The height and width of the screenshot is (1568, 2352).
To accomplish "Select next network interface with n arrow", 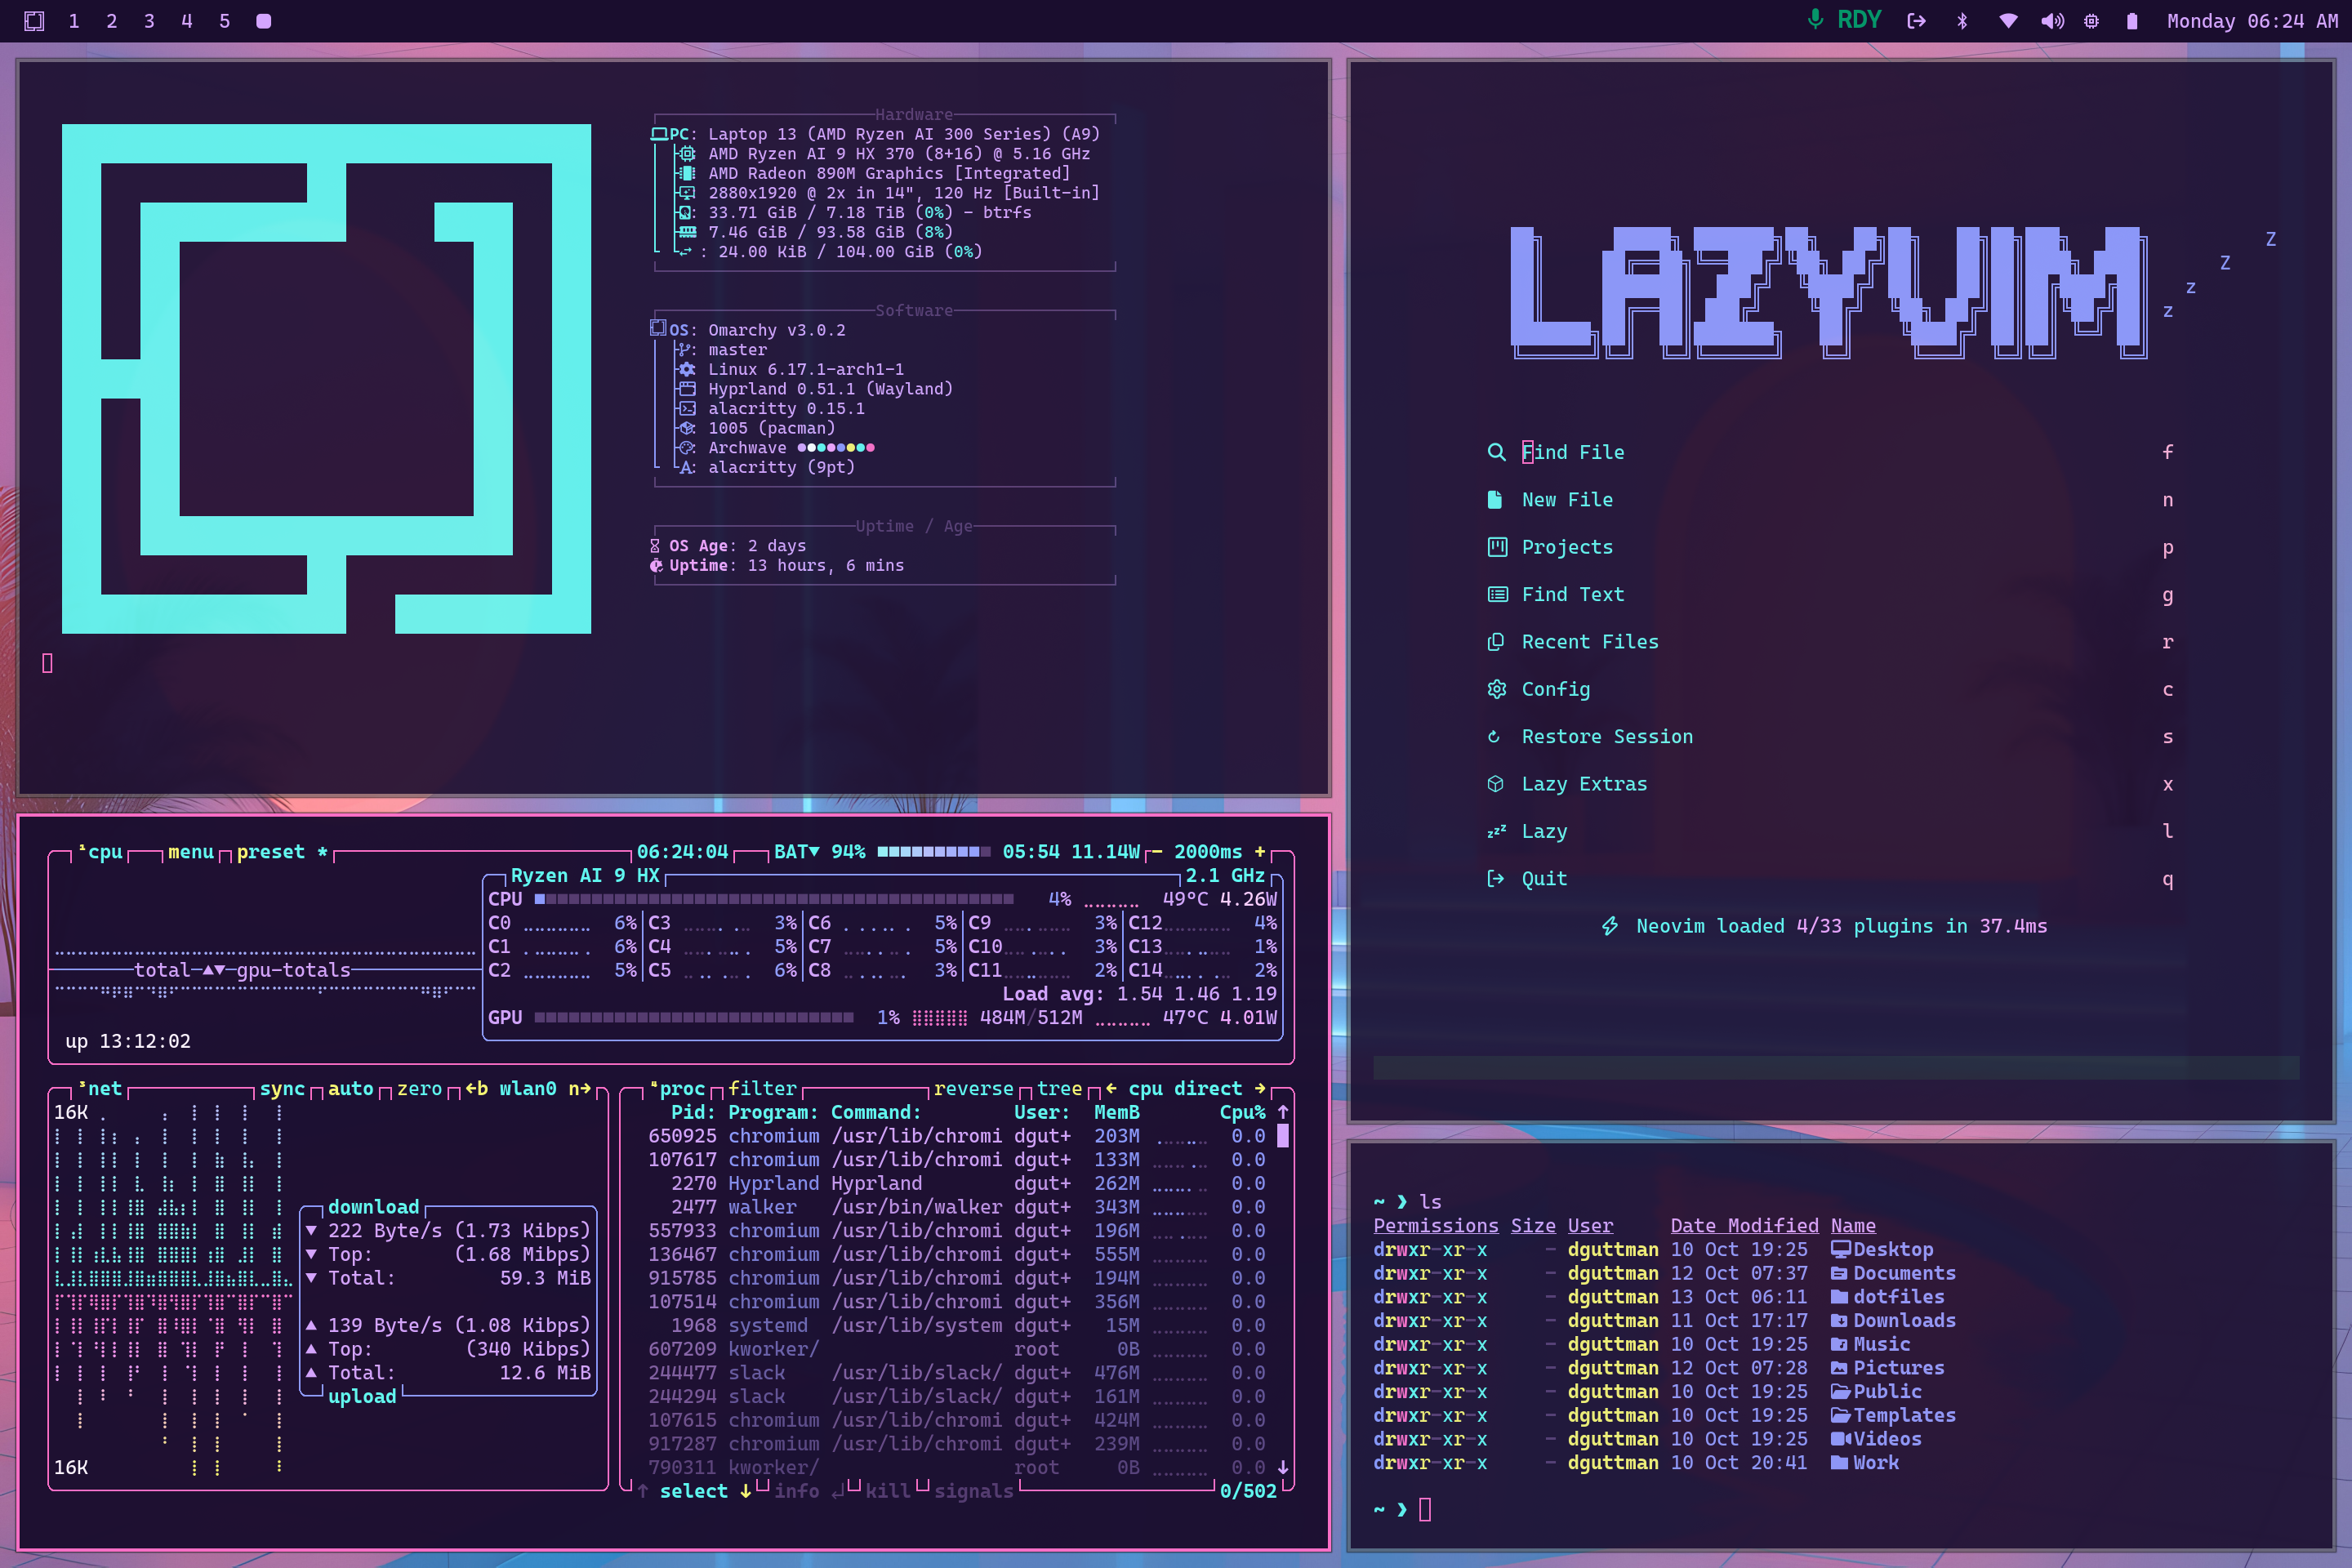I will click(x=580, y=1089).
